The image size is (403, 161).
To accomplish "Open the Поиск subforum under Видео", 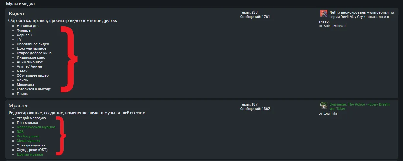I will [x=22, y=94].
